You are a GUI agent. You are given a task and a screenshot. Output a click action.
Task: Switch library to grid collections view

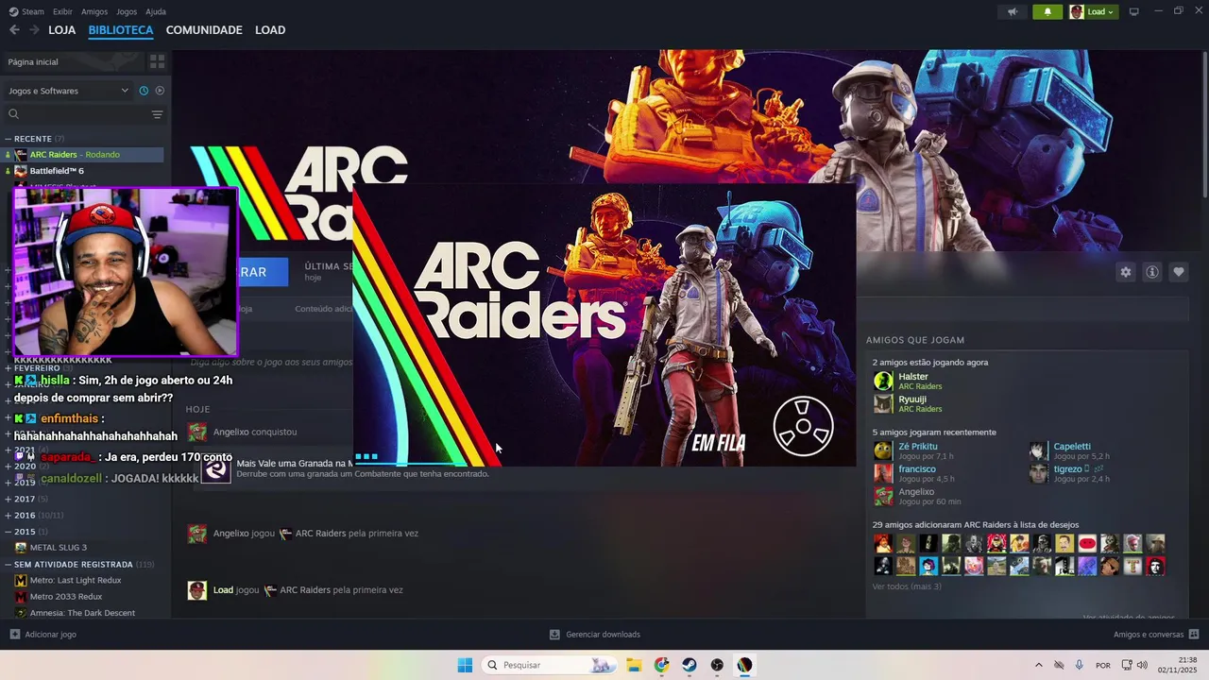coord(157,61)
